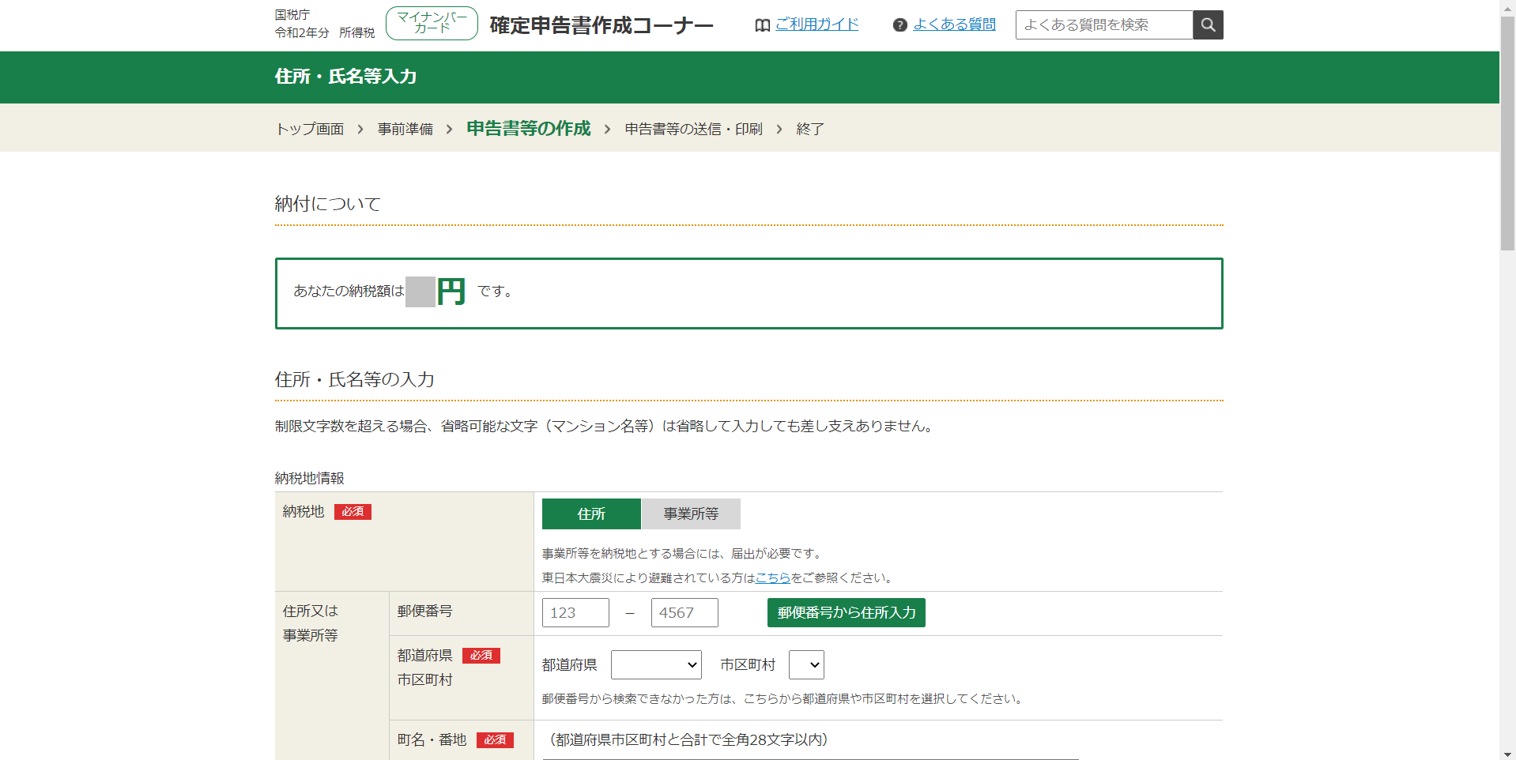This screenshot has height=760, width=1516.
Task: Select 申告書等の送信・印刷 breadcrumb step
Action: tap(694, 129)
